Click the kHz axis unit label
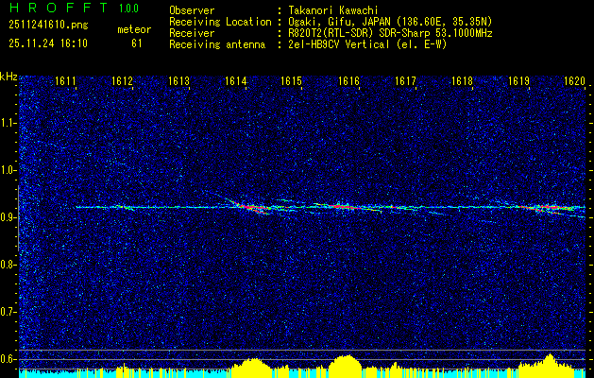 click(x=8, y=77)
